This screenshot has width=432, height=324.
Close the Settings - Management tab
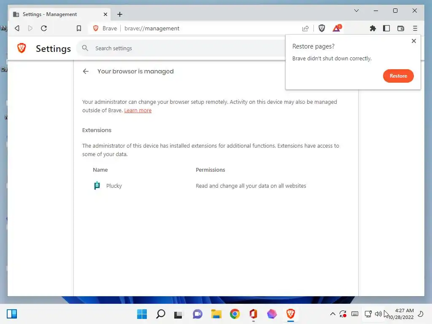[105, 14]
